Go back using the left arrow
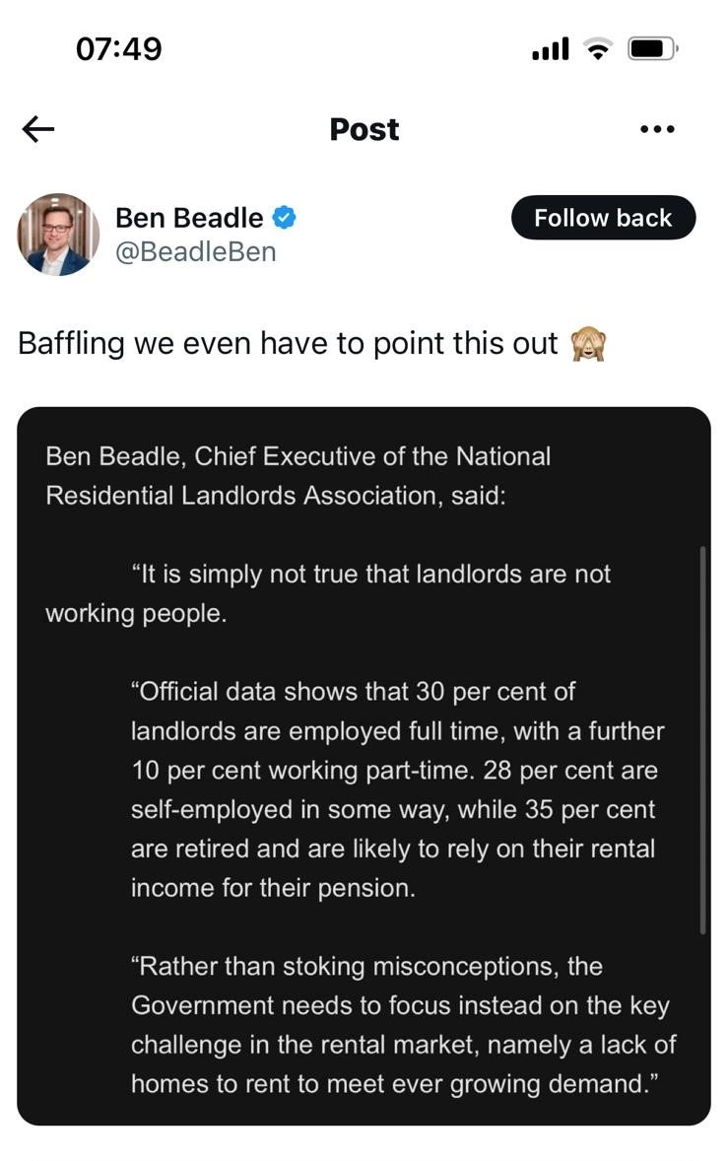 click(38, 129)
